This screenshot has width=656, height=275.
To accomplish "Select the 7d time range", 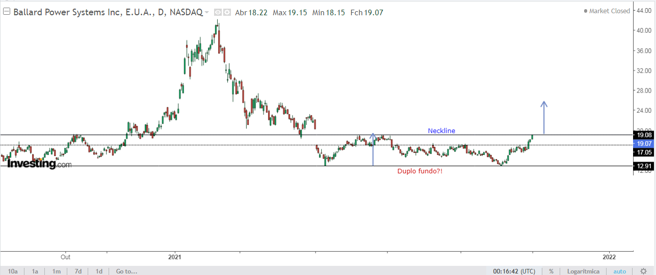I will (x=78, y=271).
